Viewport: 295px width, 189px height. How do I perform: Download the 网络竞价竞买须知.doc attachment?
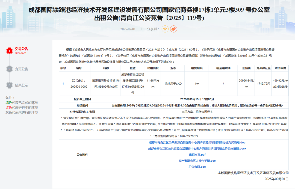(x=197, y=143)
